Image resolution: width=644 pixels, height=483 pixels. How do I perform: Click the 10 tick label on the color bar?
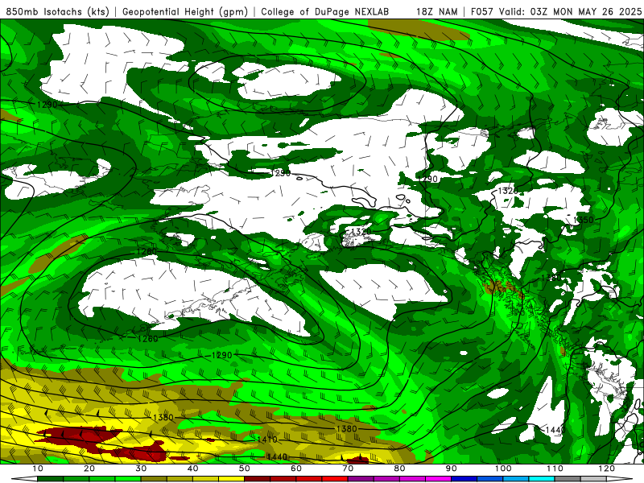(x=37, y=469)
